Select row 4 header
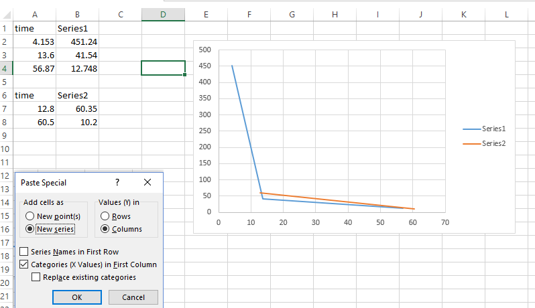The width and height of the screenshot is (535, 308). click(5, 68)
